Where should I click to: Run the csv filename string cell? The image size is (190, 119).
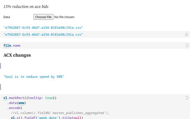point(186,35)
